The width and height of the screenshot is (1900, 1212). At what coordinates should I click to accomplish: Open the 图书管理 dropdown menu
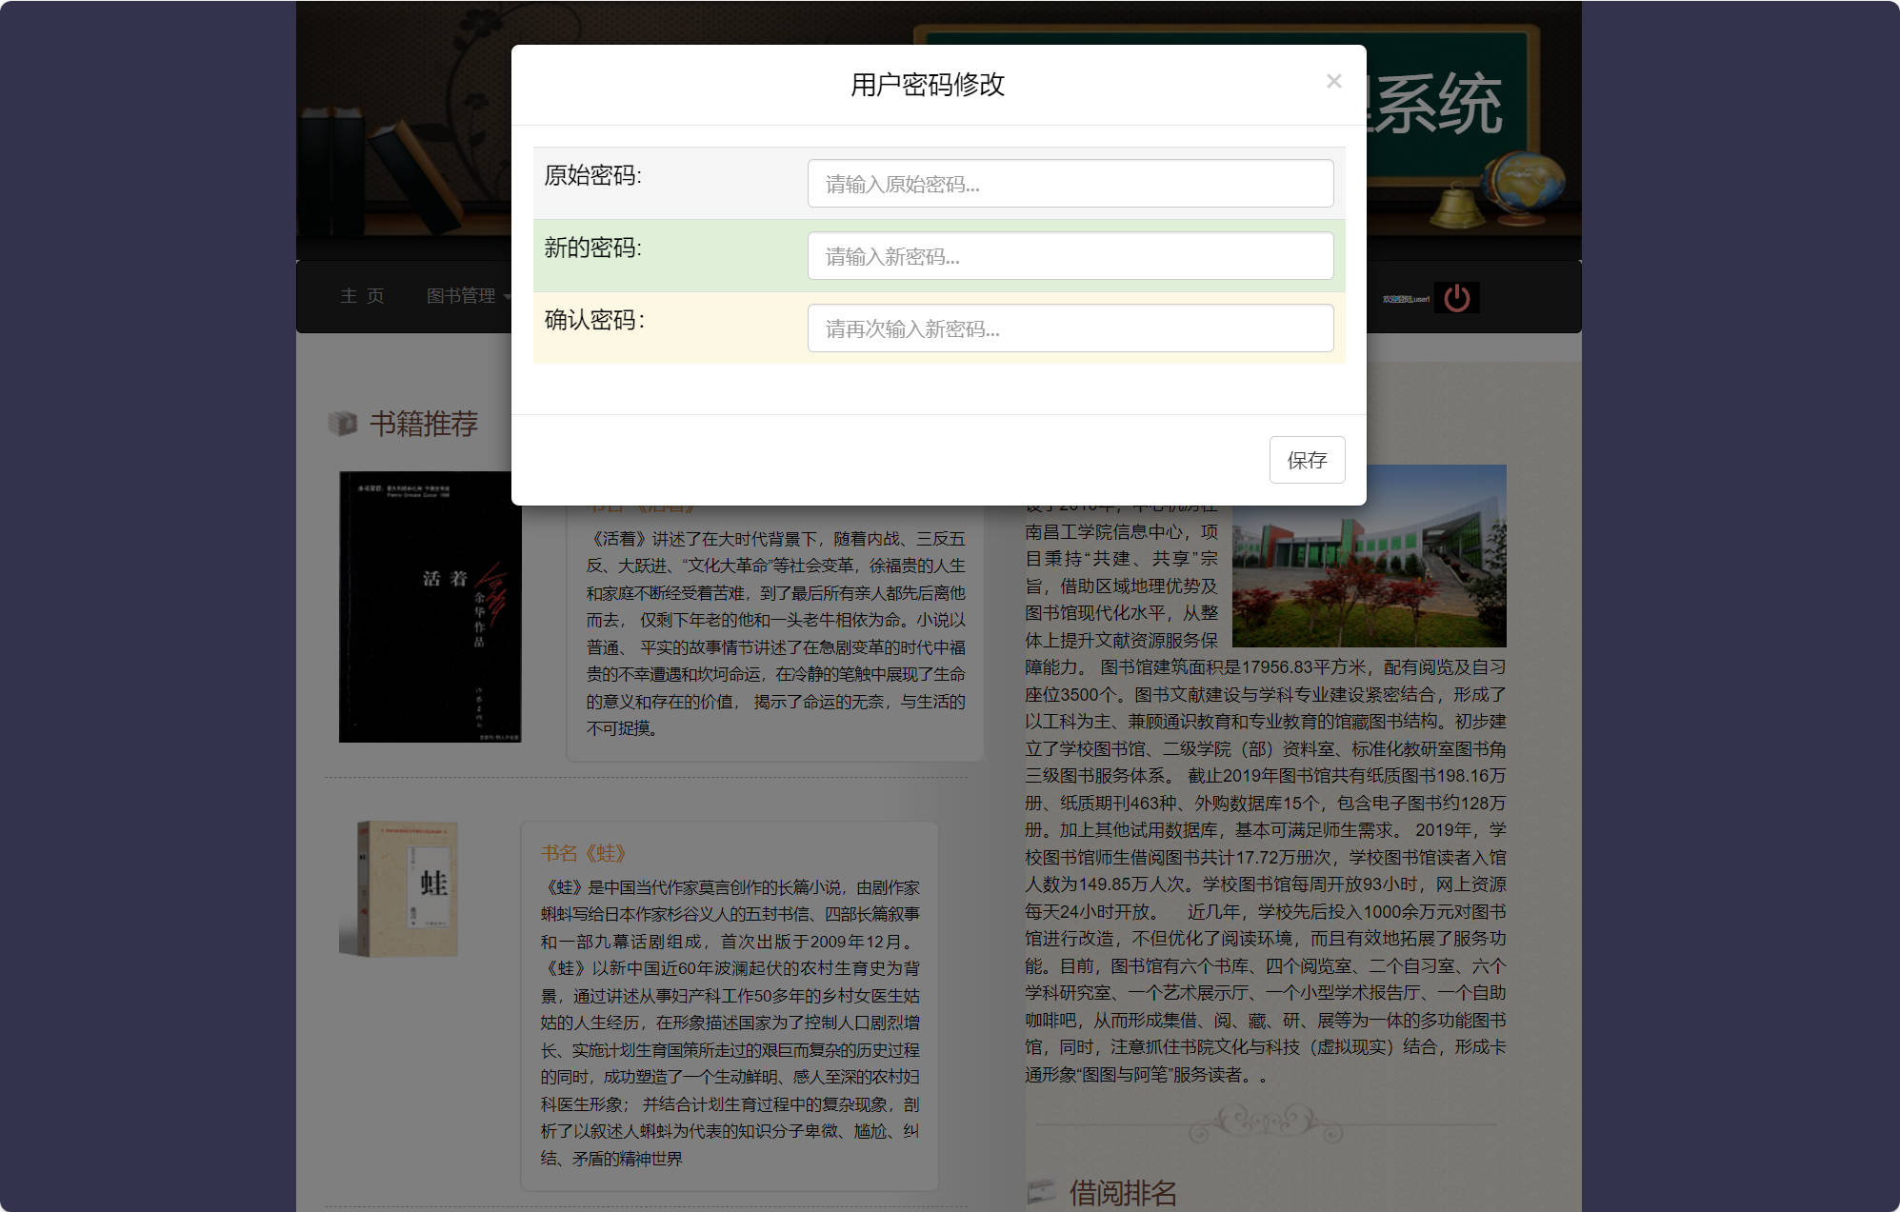pos(462,296)
